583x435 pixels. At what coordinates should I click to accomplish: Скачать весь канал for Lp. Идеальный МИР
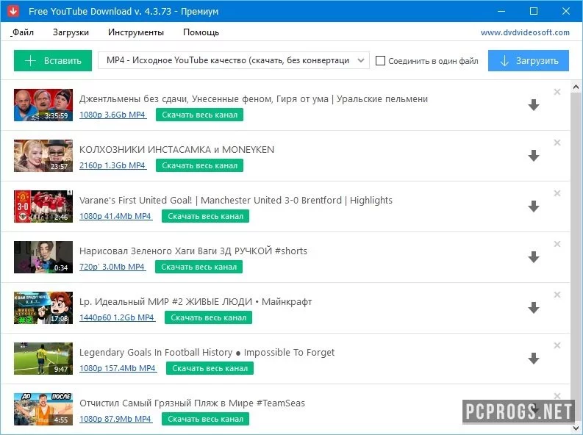pyautogui.click(x=209, y=317)
